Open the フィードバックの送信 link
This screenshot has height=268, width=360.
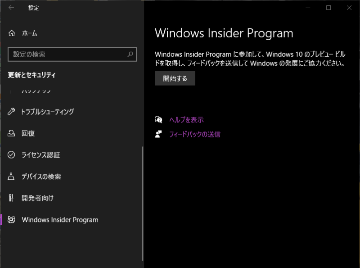pos(195,134)
